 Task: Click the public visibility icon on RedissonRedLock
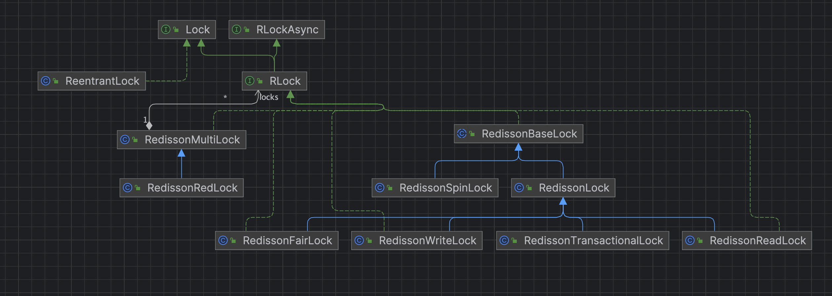pyautogui.click(x=137, y=188)
